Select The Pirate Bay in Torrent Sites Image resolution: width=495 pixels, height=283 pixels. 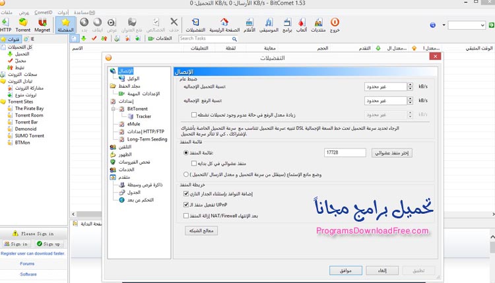coord(29,109)
